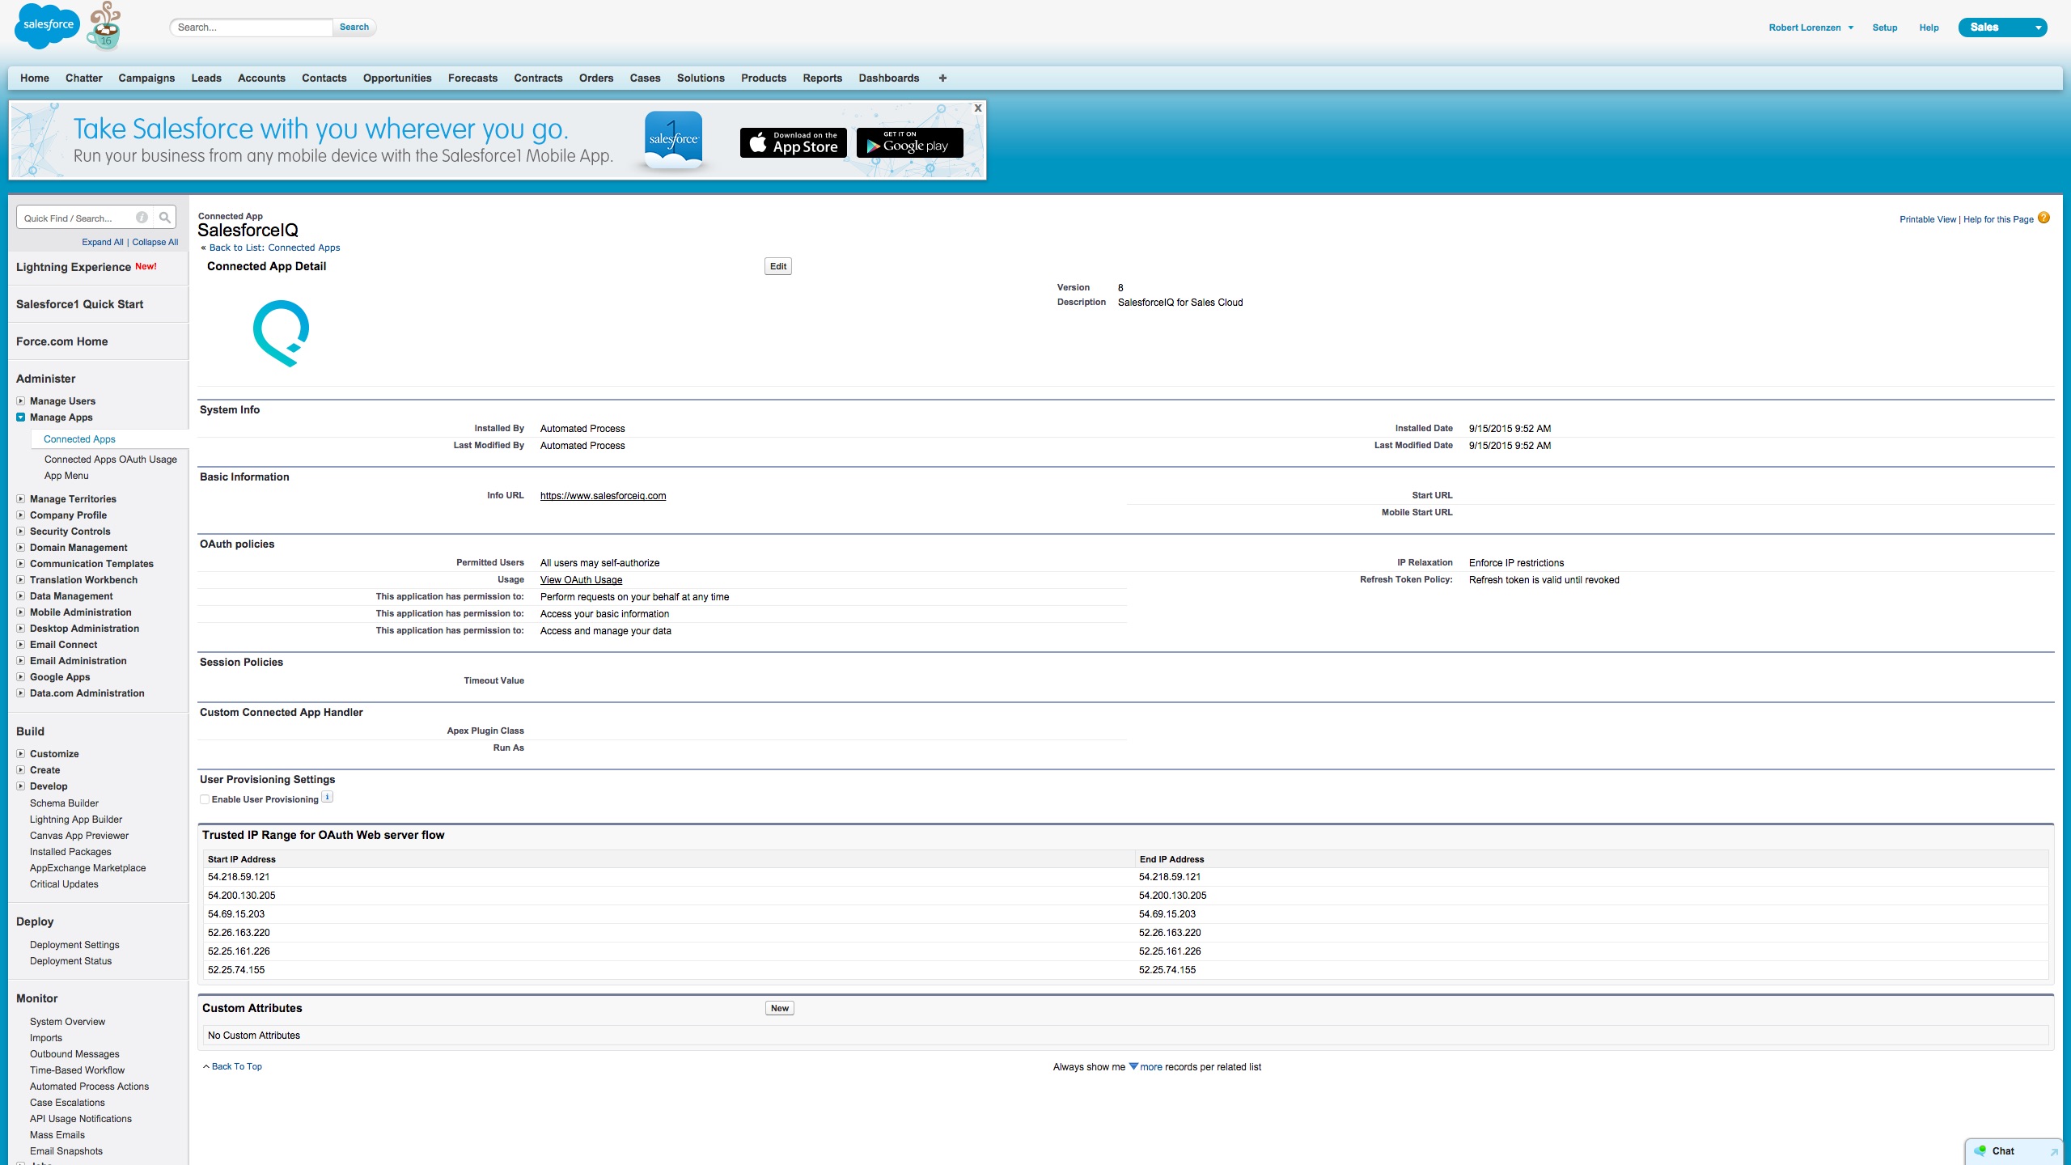Focus the global Search text field

point(252,28)
